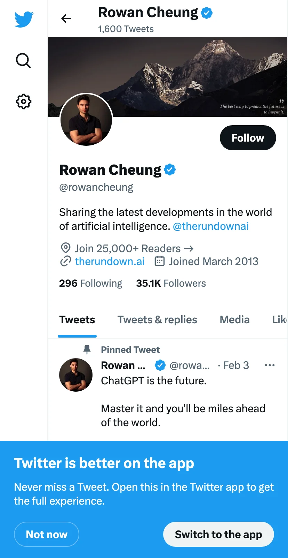Visit the therundown.ai website link

pyautogui.click(x=110, y=261)
